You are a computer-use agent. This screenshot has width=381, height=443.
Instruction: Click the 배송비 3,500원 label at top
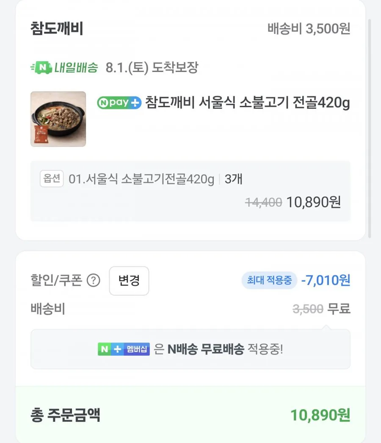pyautogui.click(x=309, y=28)
